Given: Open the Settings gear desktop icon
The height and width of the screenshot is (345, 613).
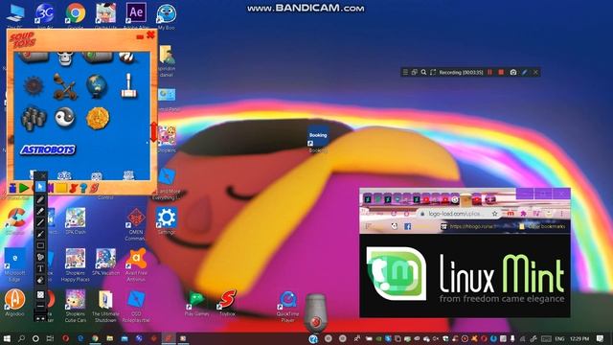Looking at the screenshot, I should 166,221.
